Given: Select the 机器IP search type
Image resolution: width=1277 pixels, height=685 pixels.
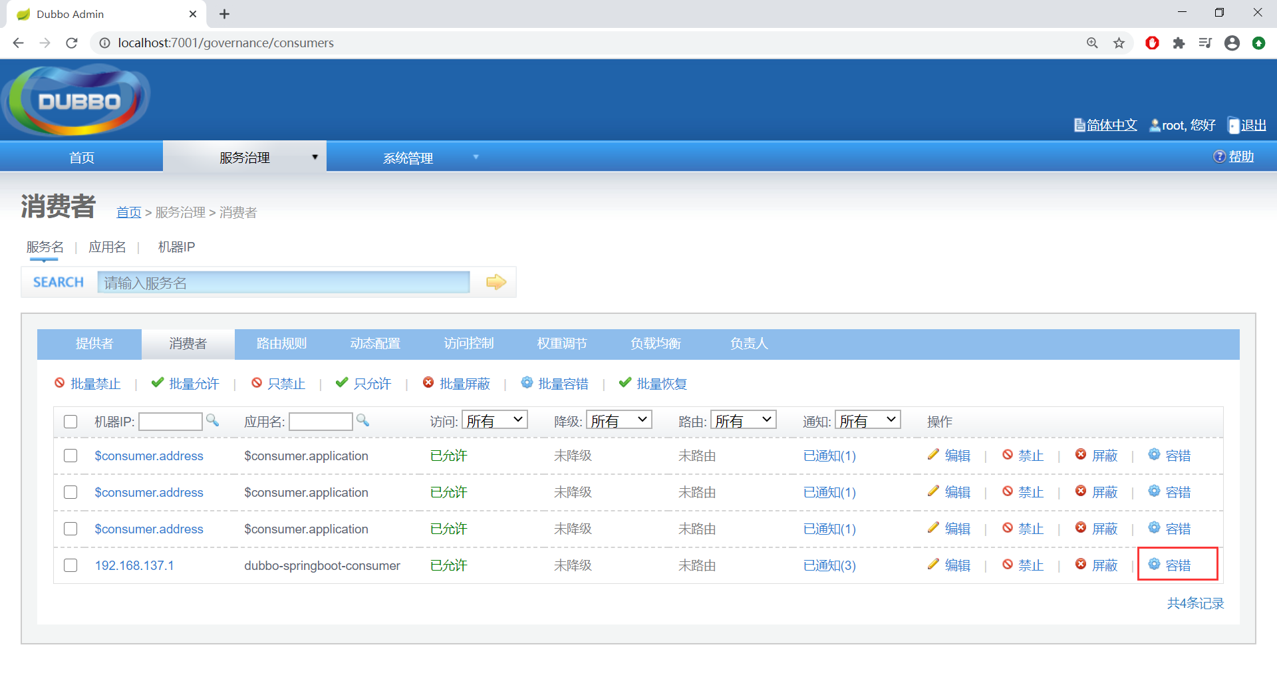Looking at the screenshot, I should [x=176, y=247].
